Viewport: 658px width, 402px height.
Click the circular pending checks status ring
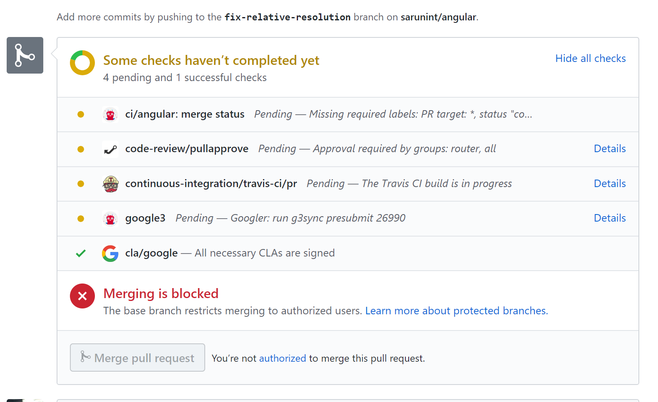pyautogui.click(x=82, y=63)
